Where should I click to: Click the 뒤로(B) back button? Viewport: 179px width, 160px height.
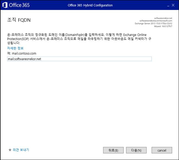(113, 150)
